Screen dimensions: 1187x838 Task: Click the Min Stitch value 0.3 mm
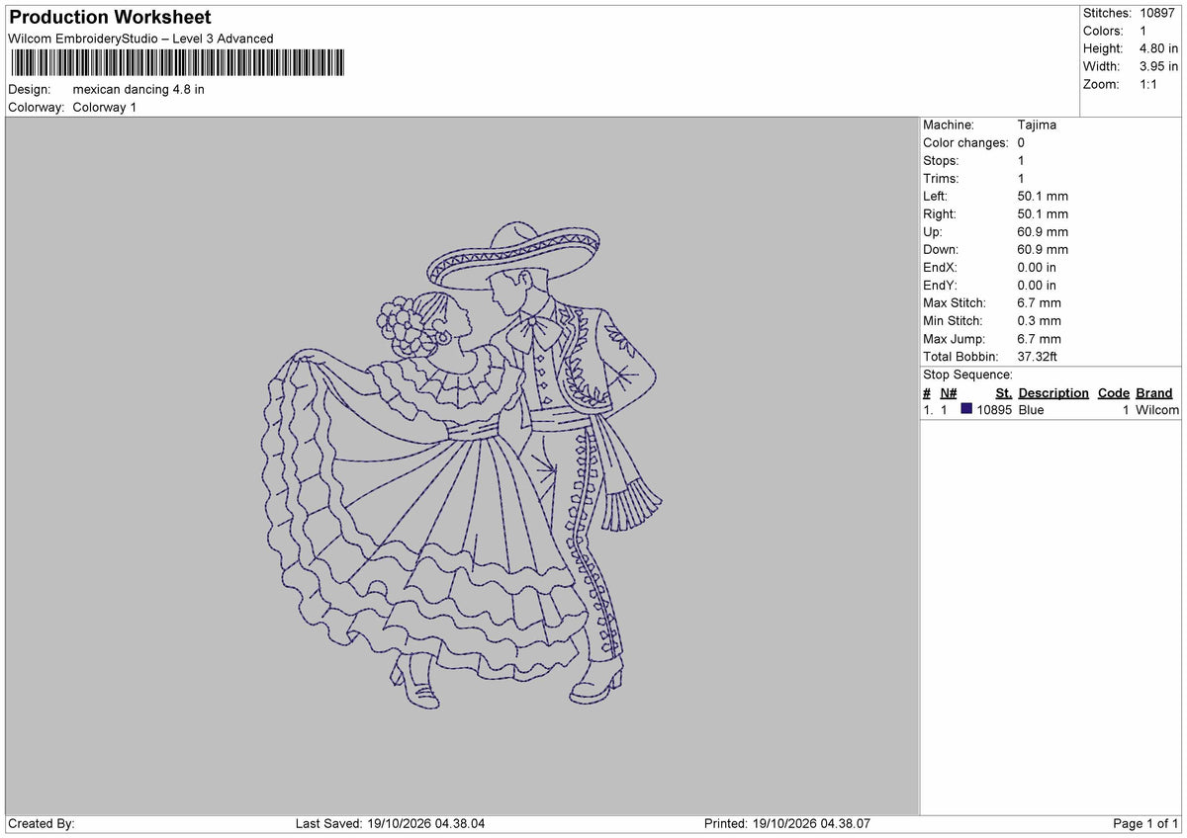(1039, 320)
